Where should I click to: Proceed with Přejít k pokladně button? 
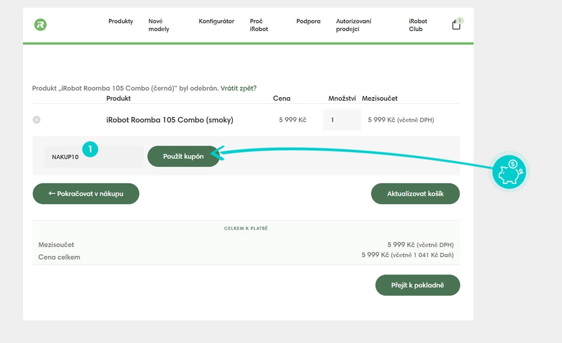click(x=417, y=285)
